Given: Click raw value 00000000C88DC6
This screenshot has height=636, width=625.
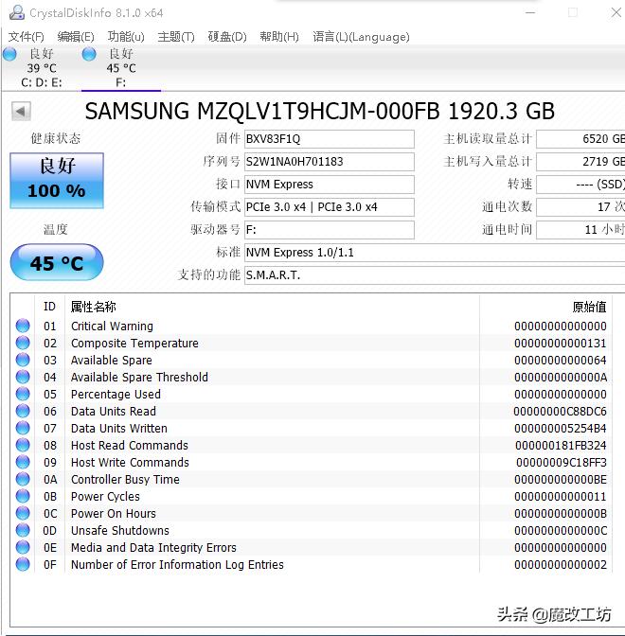Looking at the screenshot, I should [560, 412].
